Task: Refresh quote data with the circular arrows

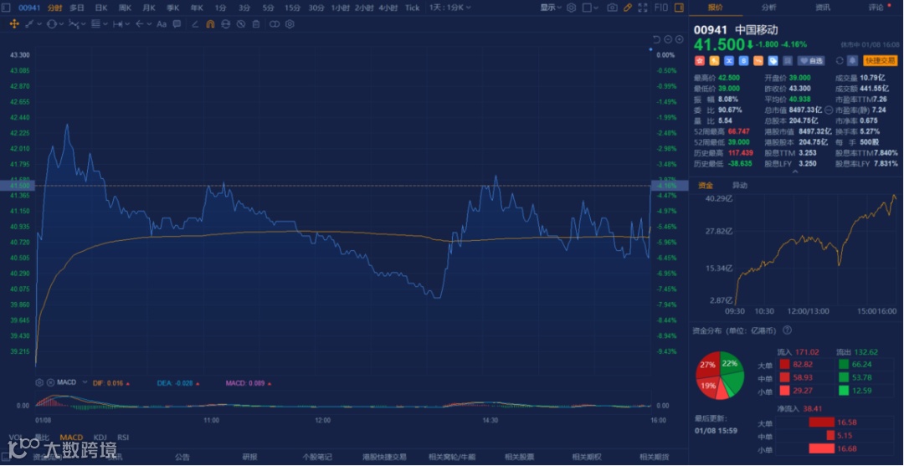Action: click(x=840, y=60)
